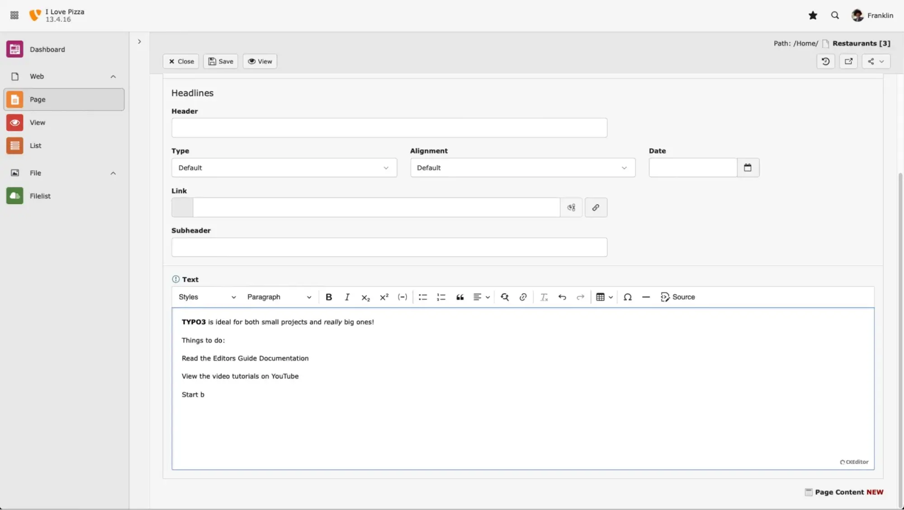Screen dimensions: 904x510
Task: Open the search via magnifier icon
Action: [x=835, y=15]
